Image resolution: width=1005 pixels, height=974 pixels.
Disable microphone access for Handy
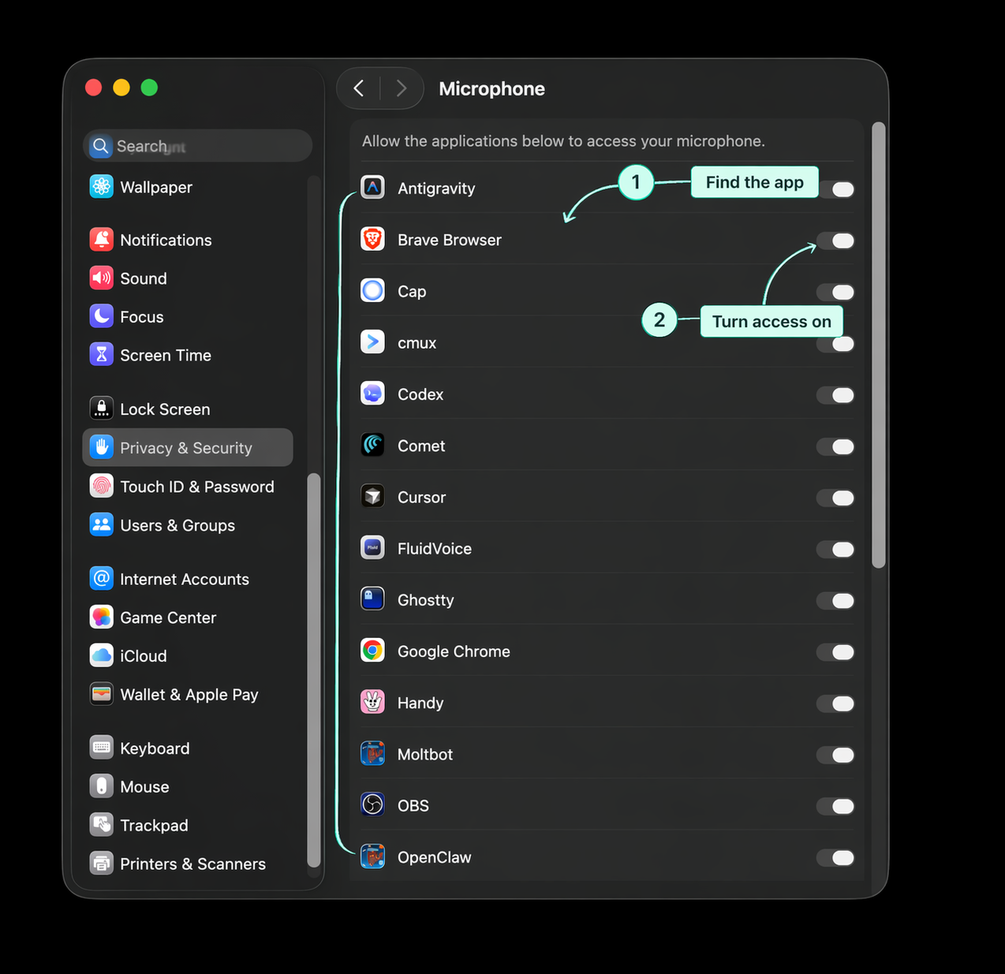click(x=835, y=703)
